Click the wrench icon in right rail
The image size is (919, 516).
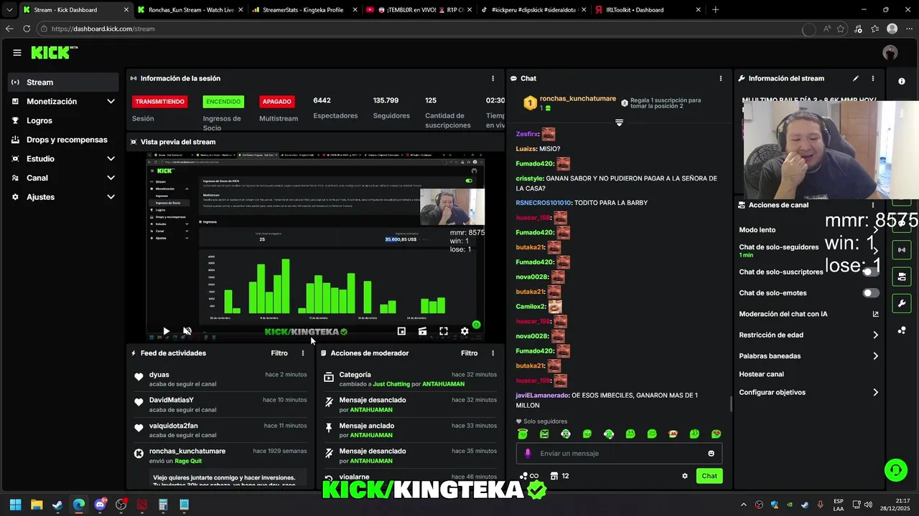[902, 303]
